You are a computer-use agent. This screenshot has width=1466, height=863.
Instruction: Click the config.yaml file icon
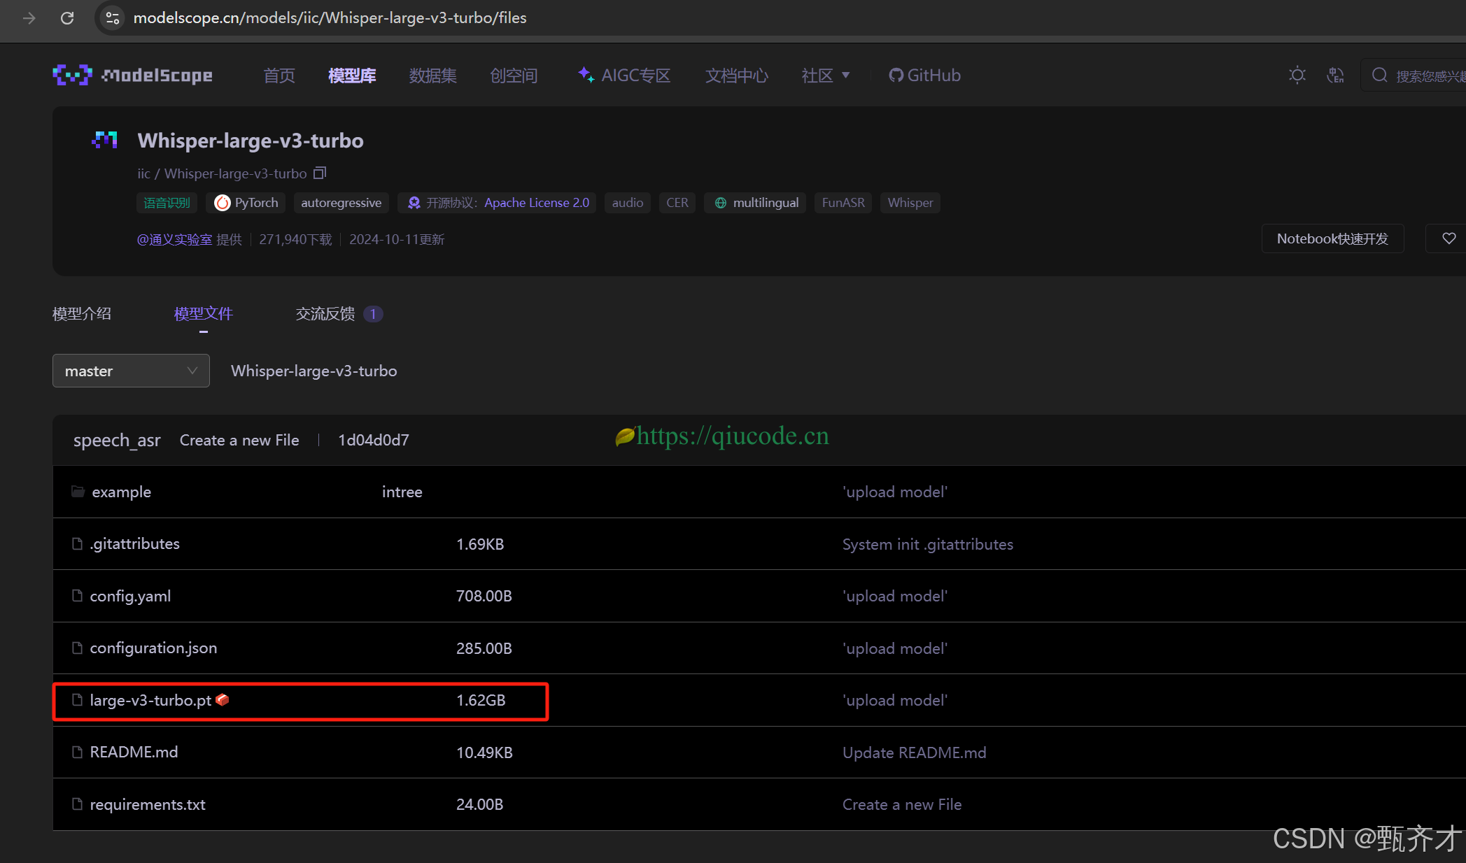click(77, 596)
